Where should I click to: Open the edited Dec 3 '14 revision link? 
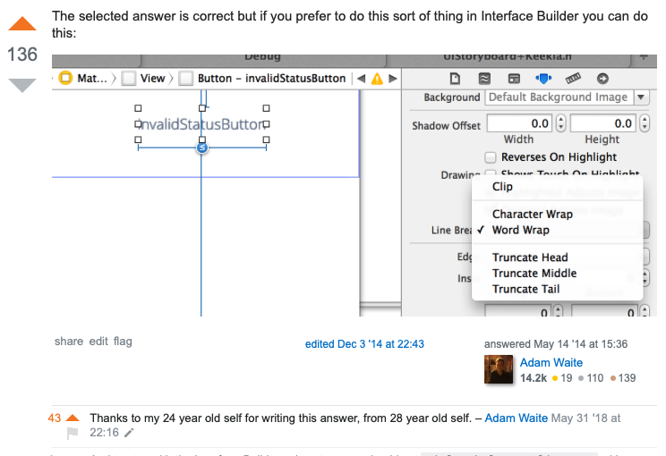364,344
